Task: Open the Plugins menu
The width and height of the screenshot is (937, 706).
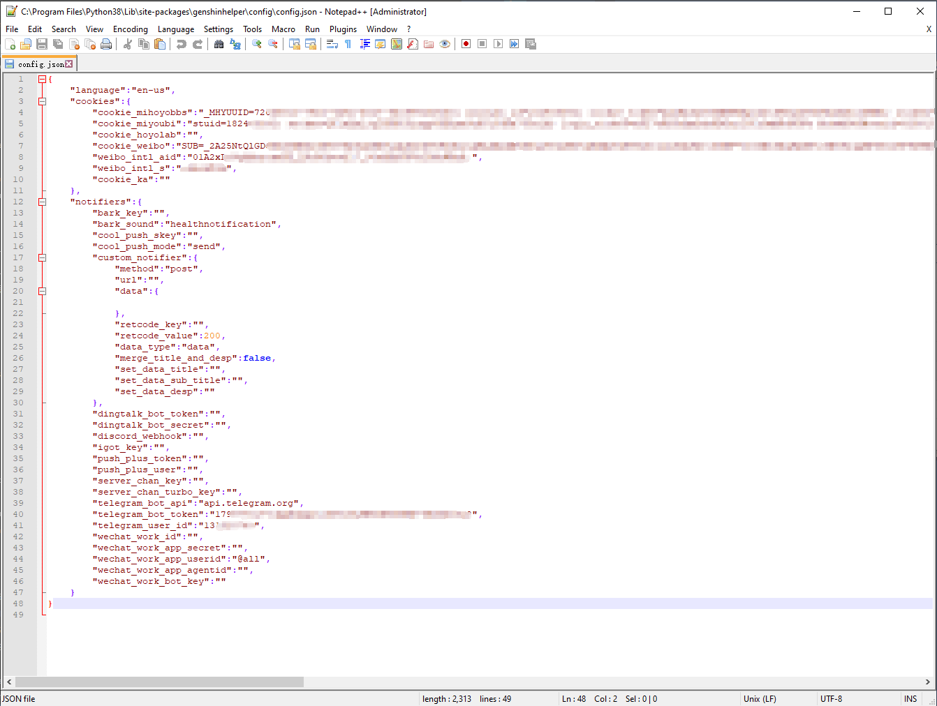Action: (x=343, y=29)
